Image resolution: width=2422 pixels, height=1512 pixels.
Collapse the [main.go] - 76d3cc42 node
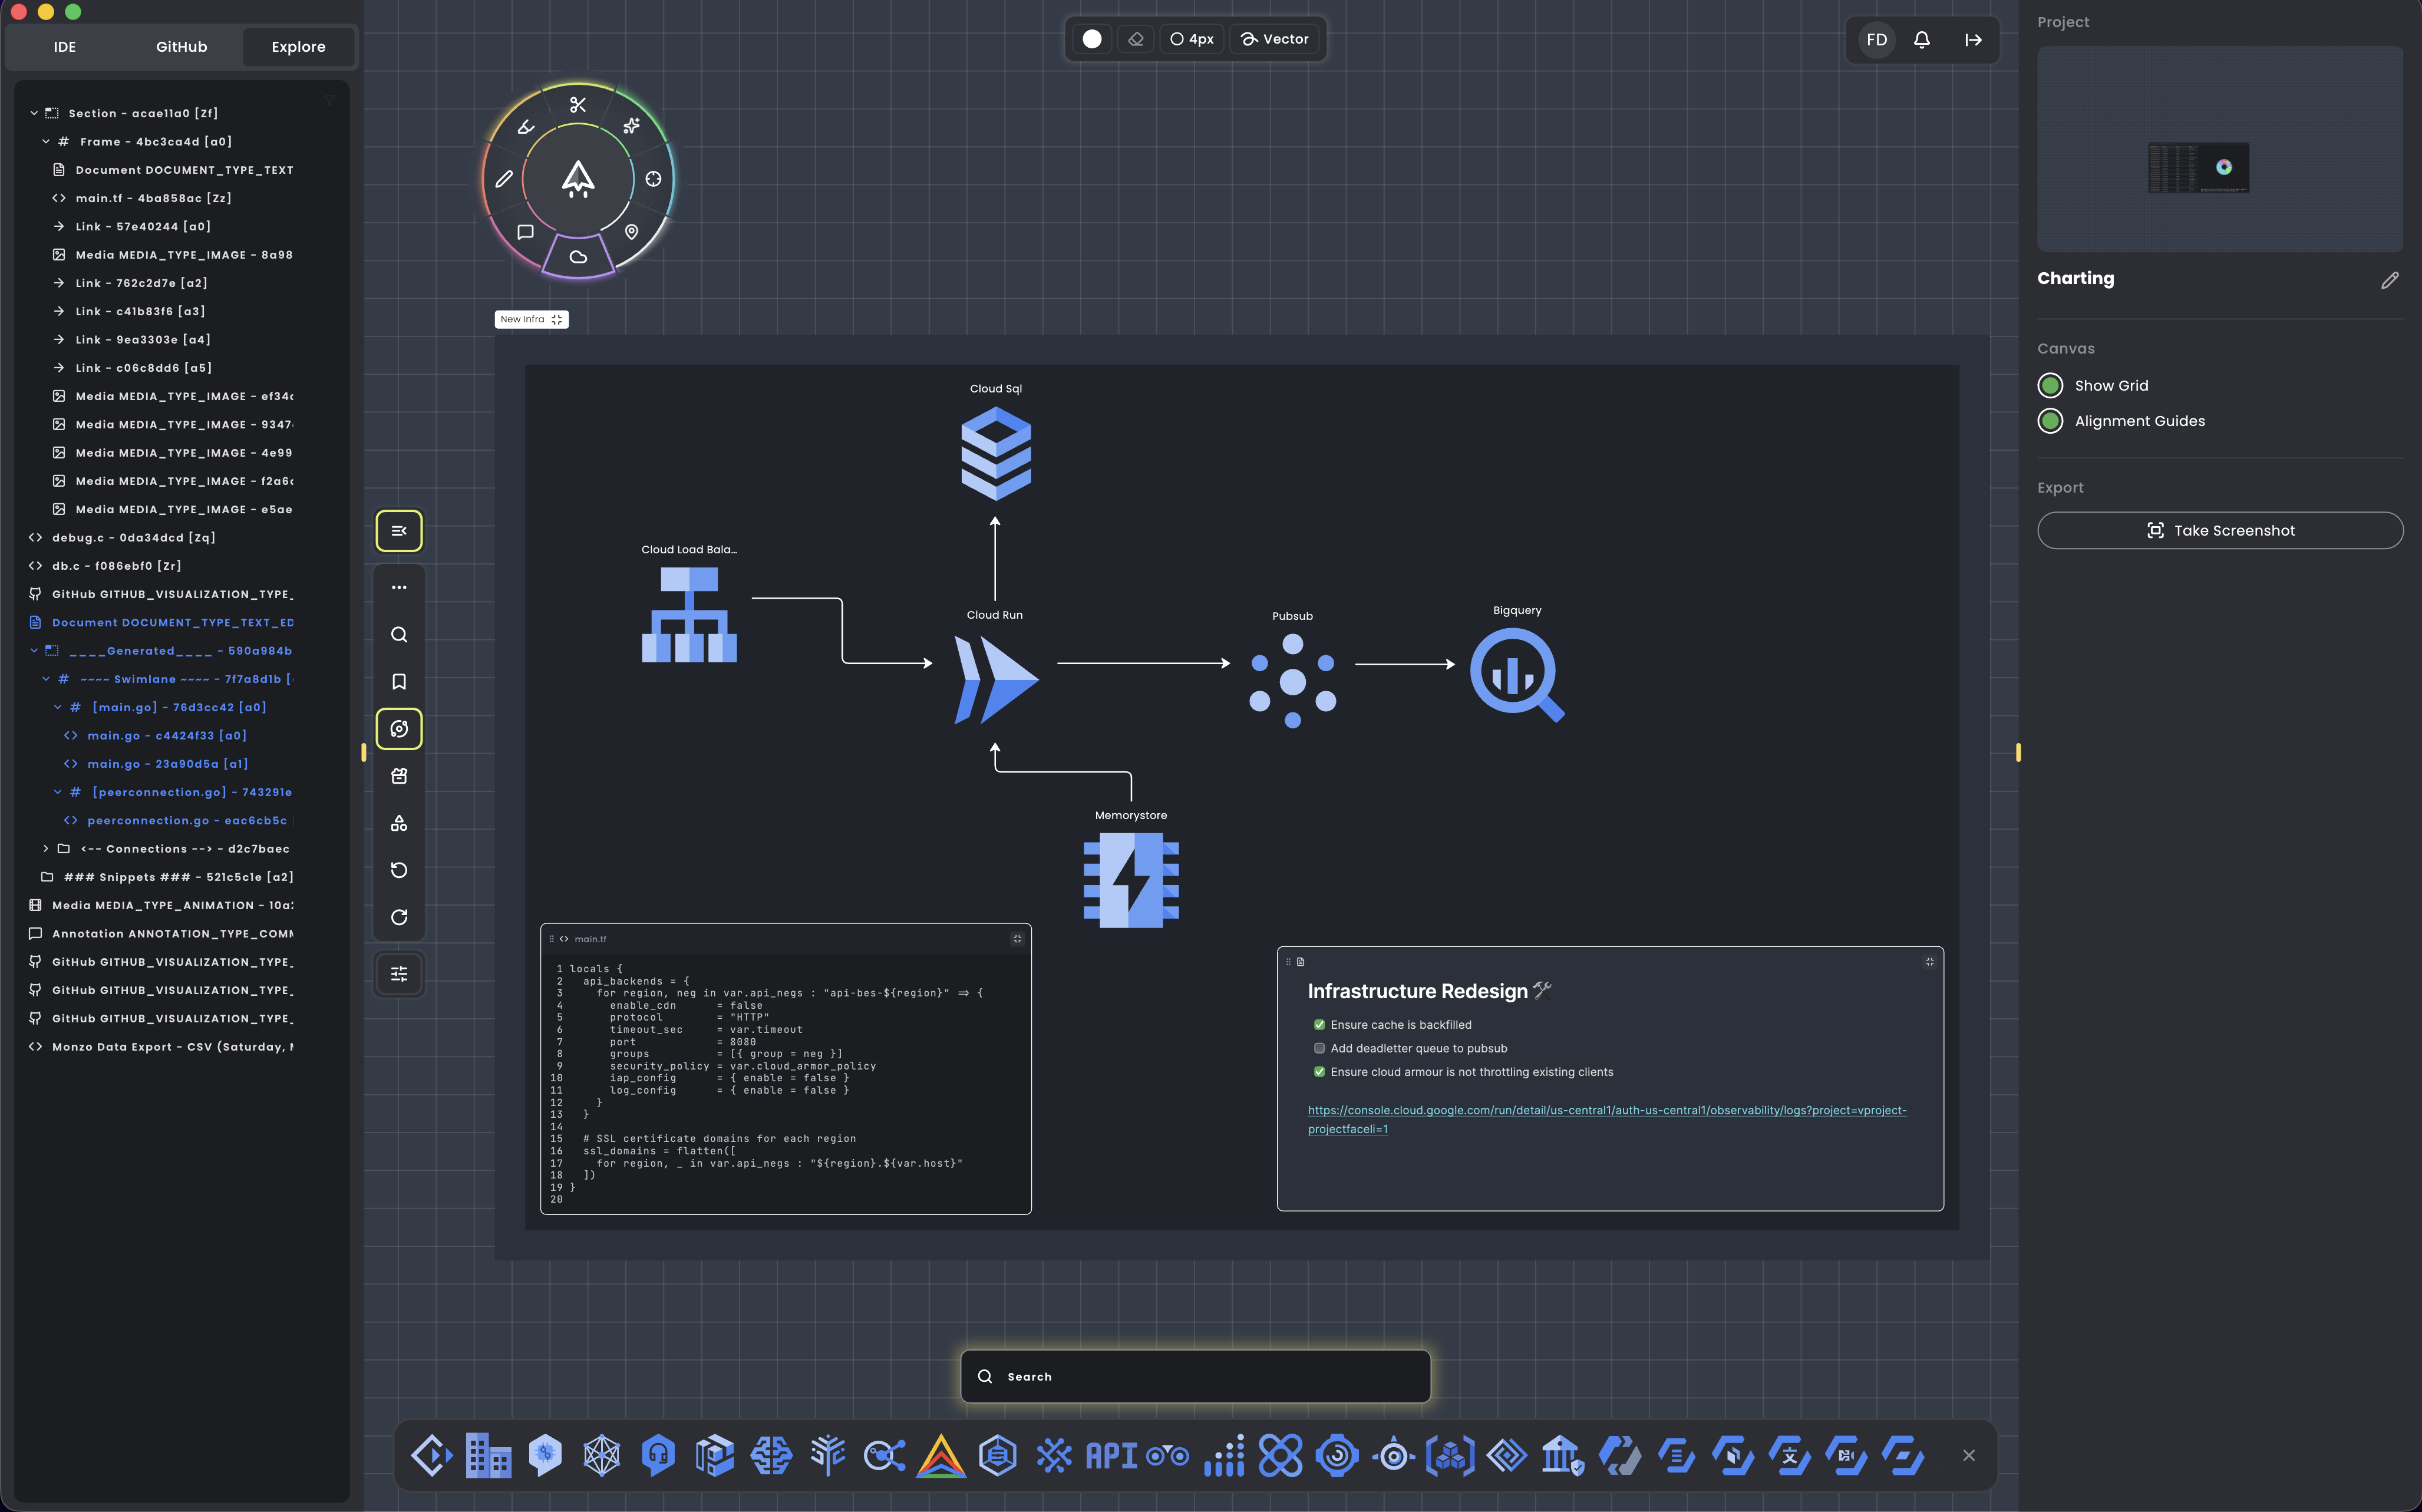point(58,708)
